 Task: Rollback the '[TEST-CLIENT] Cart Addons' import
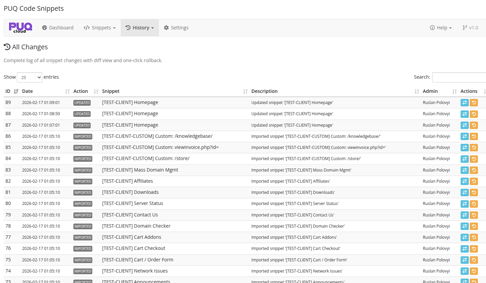click(x=473, y=237)
